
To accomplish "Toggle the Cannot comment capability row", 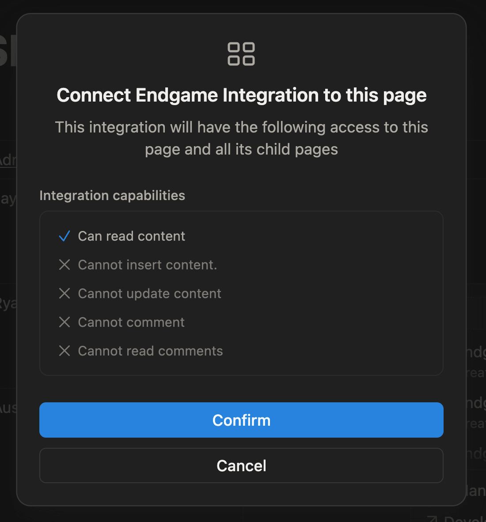I will pos(131,322).
